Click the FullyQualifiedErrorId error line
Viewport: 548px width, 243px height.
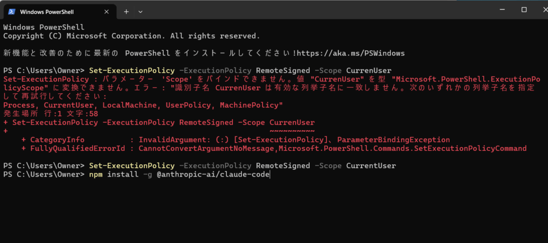(274, 148)
